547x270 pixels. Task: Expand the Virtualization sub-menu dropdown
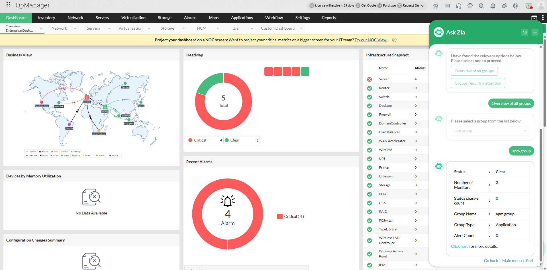point(149,28)
